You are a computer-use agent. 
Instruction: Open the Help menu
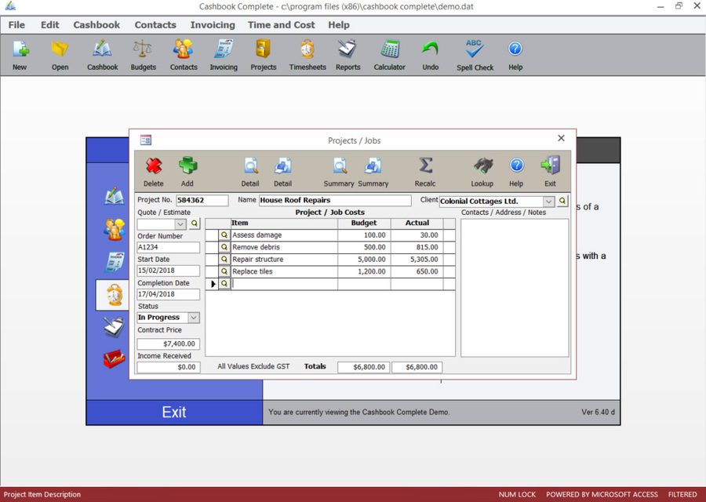339,25
